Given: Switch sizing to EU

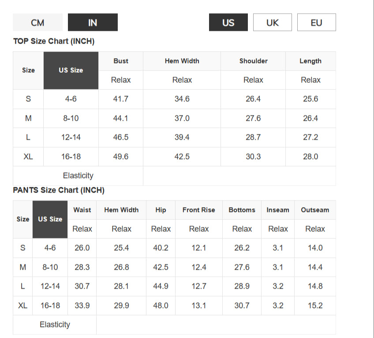Looking at the screenshot, I should click(x=317, y=22).
